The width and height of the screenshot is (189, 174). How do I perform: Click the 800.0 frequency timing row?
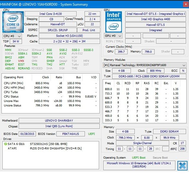144,89
